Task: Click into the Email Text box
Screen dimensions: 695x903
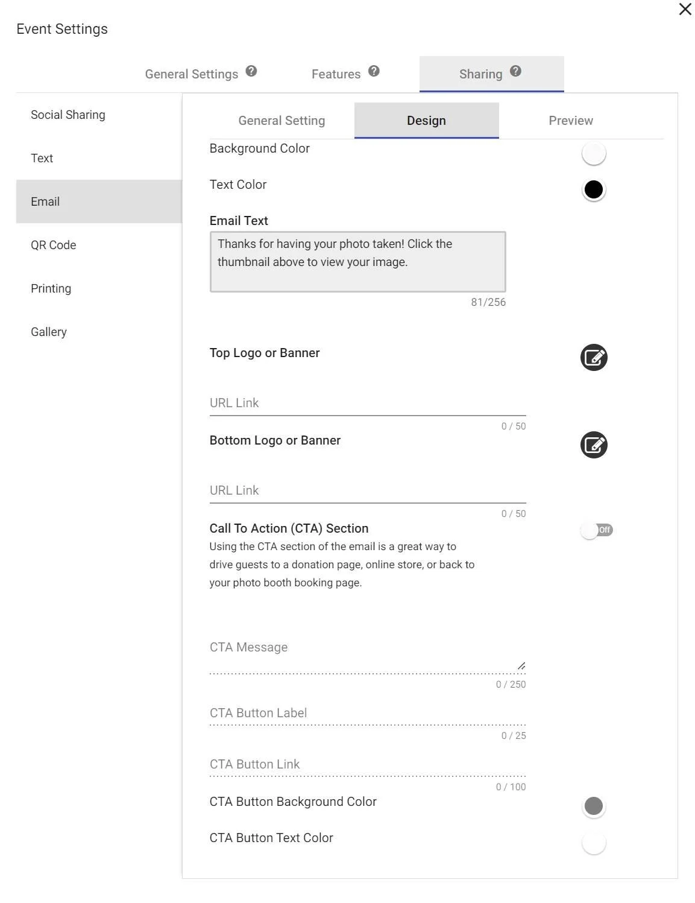Action: click(357, 262)
